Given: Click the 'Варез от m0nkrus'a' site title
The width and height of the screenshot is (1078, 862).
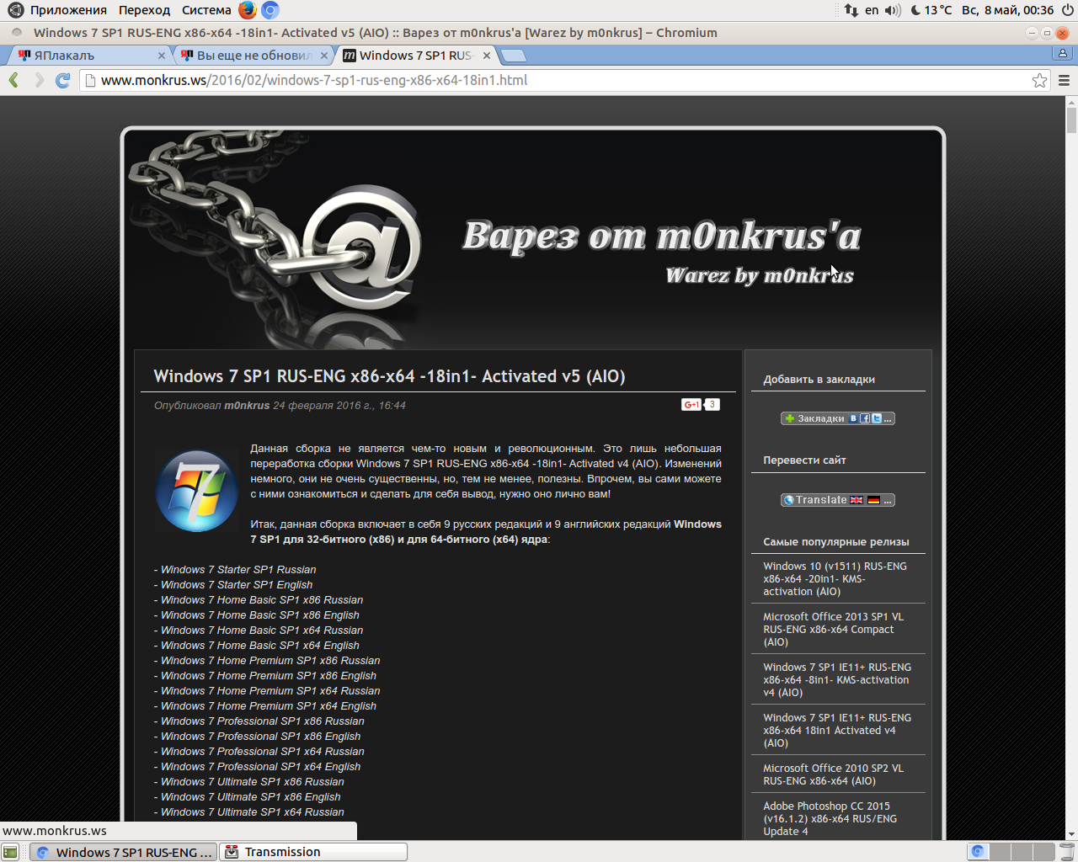Looking at the screenshot, I should point(662,236).
